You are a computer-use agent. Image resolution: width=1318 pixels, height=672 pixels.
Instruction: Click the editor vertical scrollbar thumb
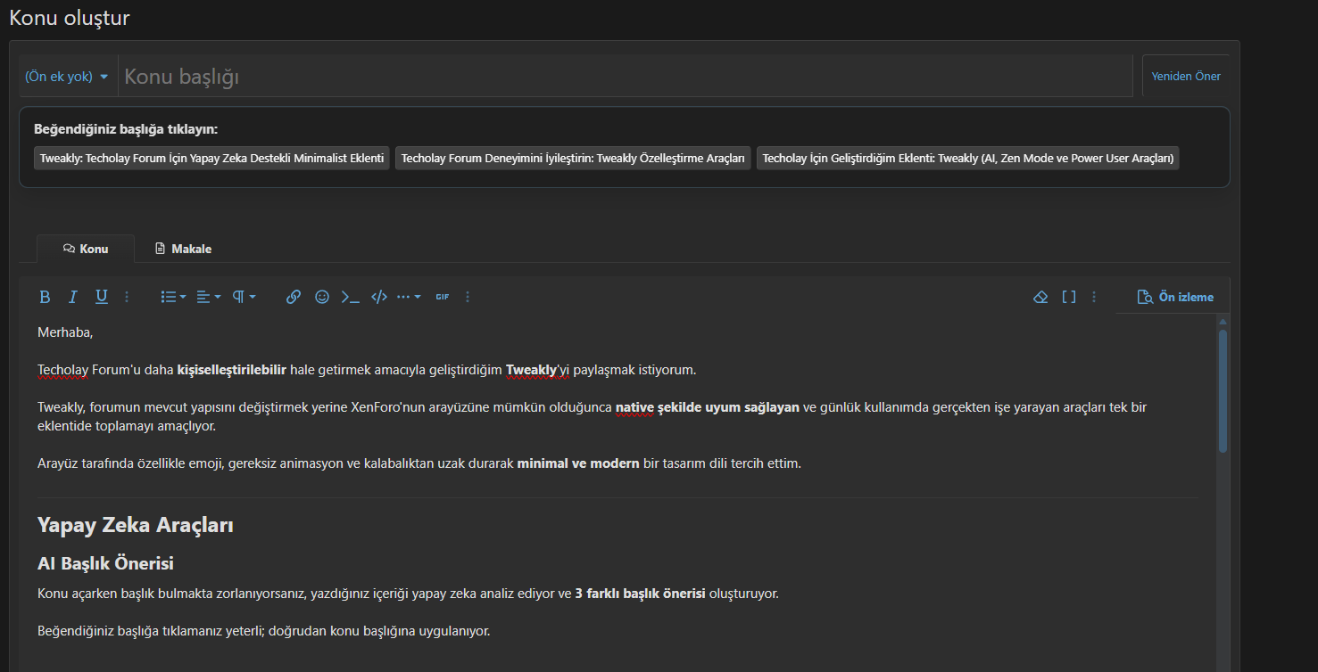1223,390
